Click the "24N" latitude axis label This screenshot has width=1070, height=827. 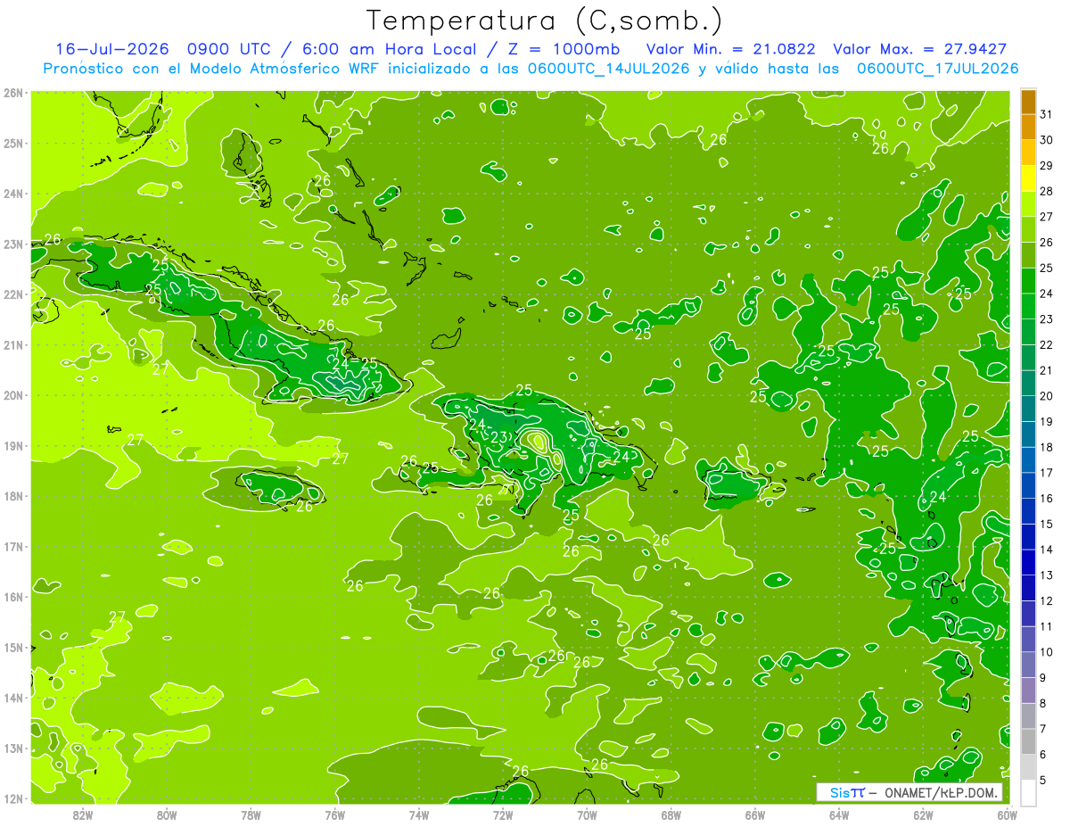[12, 194]
